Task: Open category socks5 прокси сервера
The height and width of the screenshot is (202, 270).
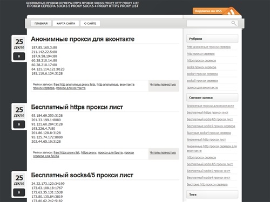Action: point(202,81)
